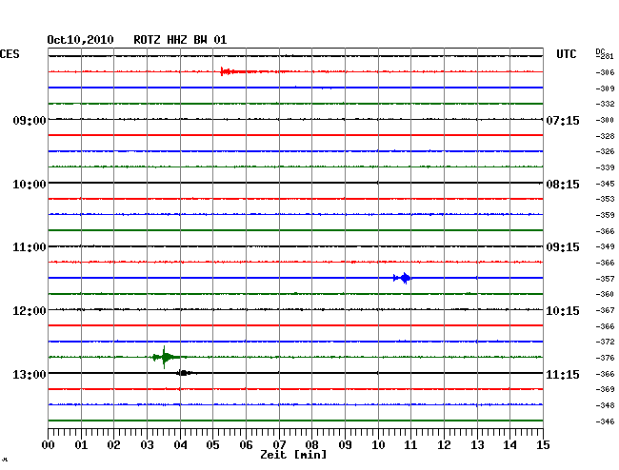Image resolution: width=619 pixels, height=470 pixels.
Task: Select the 09:00 local time label
Action: point(30,120)
